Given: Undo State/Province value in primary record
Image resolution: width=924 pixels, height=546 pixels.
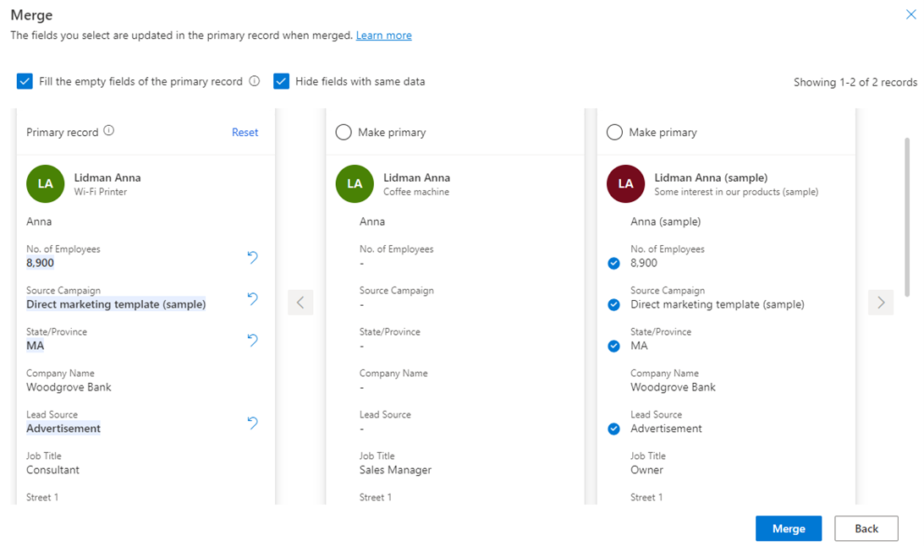Looking at the screenshot, I should tap(252, 340).
